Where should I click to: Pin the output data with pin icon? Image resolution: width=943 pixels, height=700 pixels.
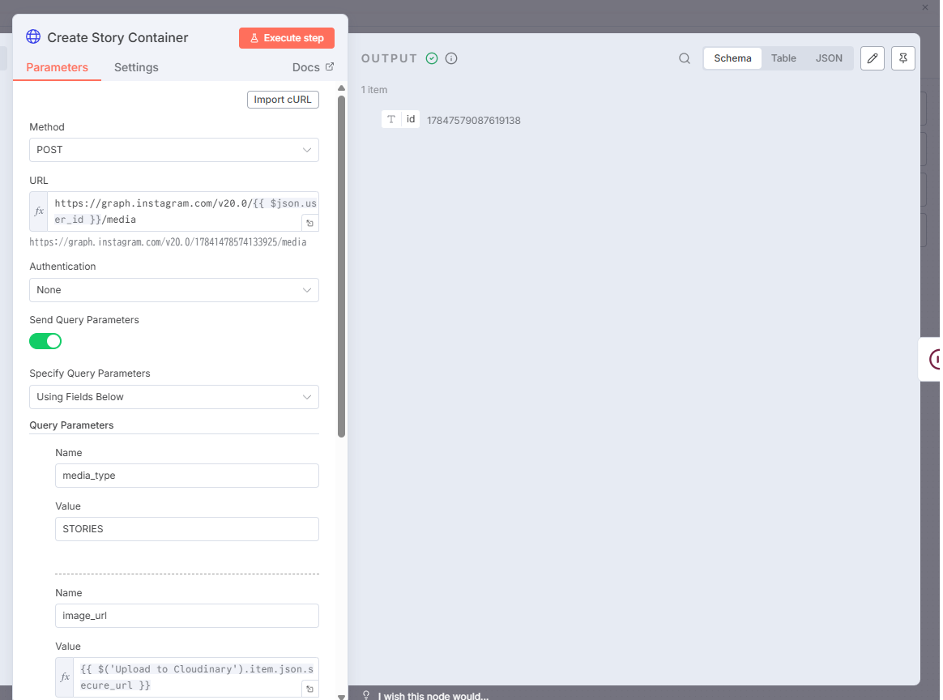[903, 58]
